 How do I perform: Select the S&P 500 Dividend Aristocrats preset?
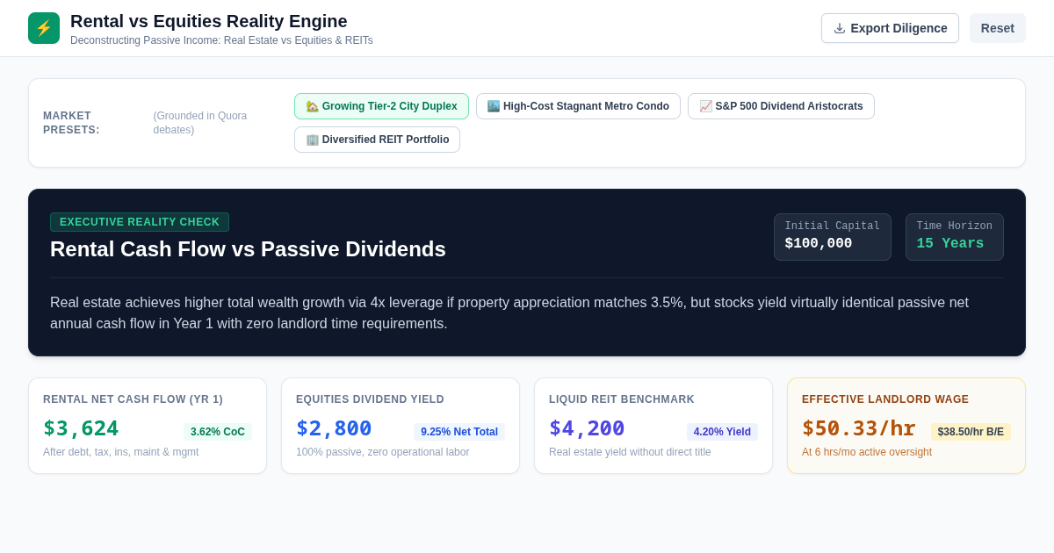pyautogui.click(x=781, y=106)
